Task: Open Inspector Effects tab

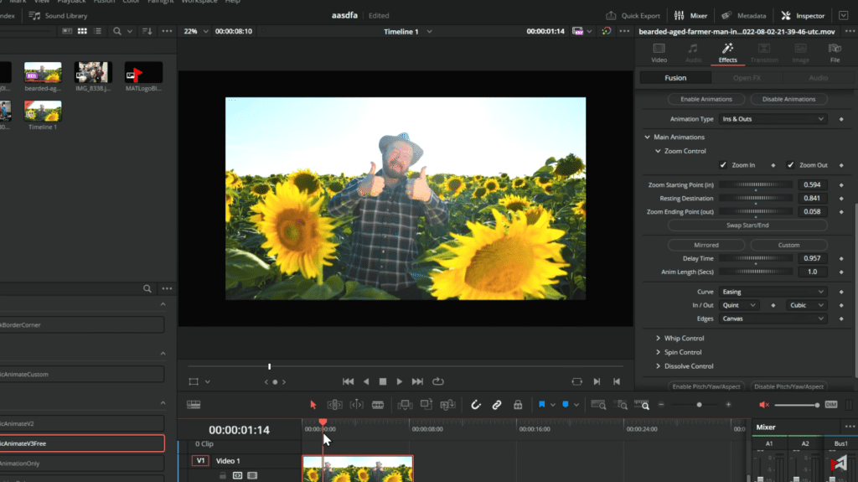Action: [727, 53]
